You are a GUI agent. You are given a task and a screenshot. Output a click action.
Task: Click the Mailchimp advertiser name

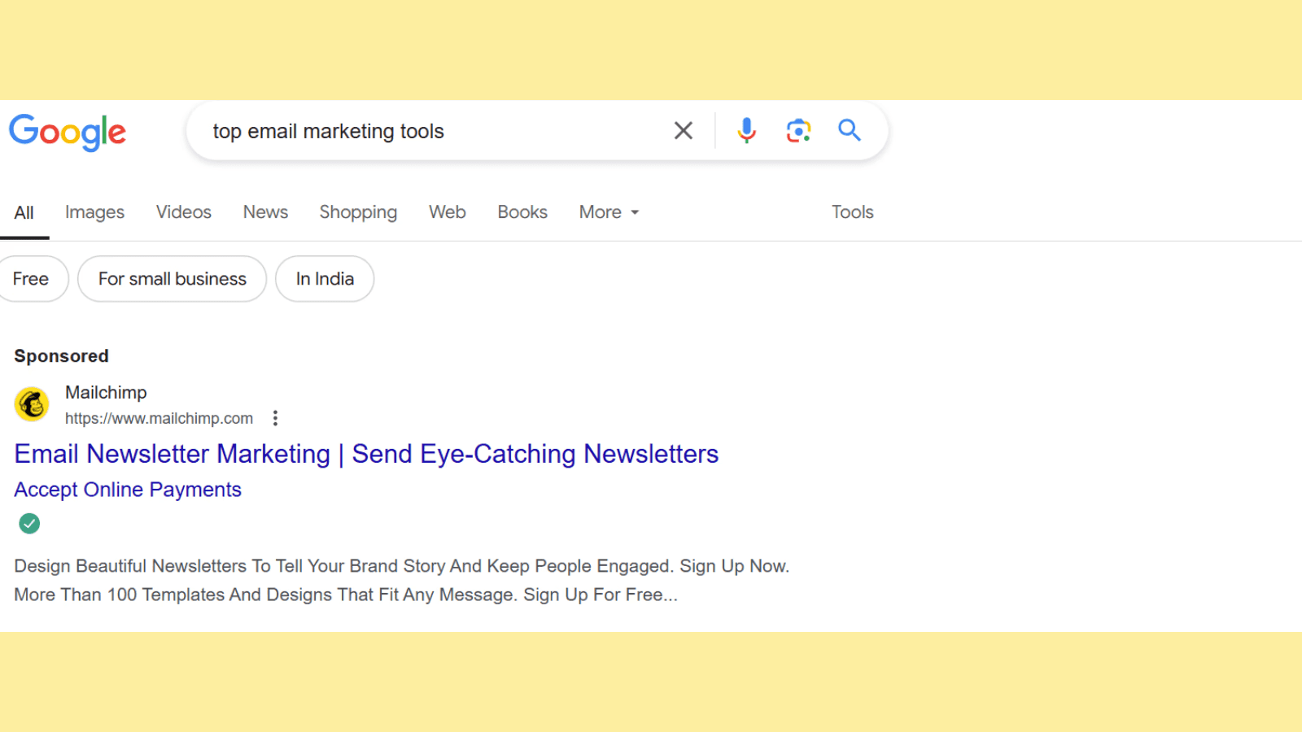click(106, 392)
